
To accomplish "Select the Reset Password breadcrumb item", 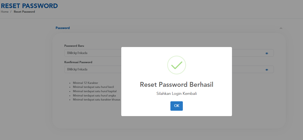I will 24,12.
